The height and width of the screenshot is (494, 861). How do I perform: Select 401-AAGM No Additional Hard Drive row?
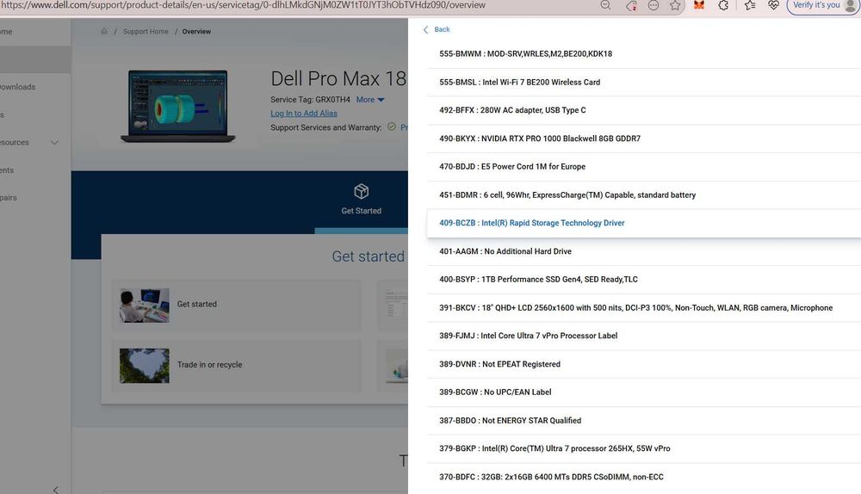click(643, 251)
